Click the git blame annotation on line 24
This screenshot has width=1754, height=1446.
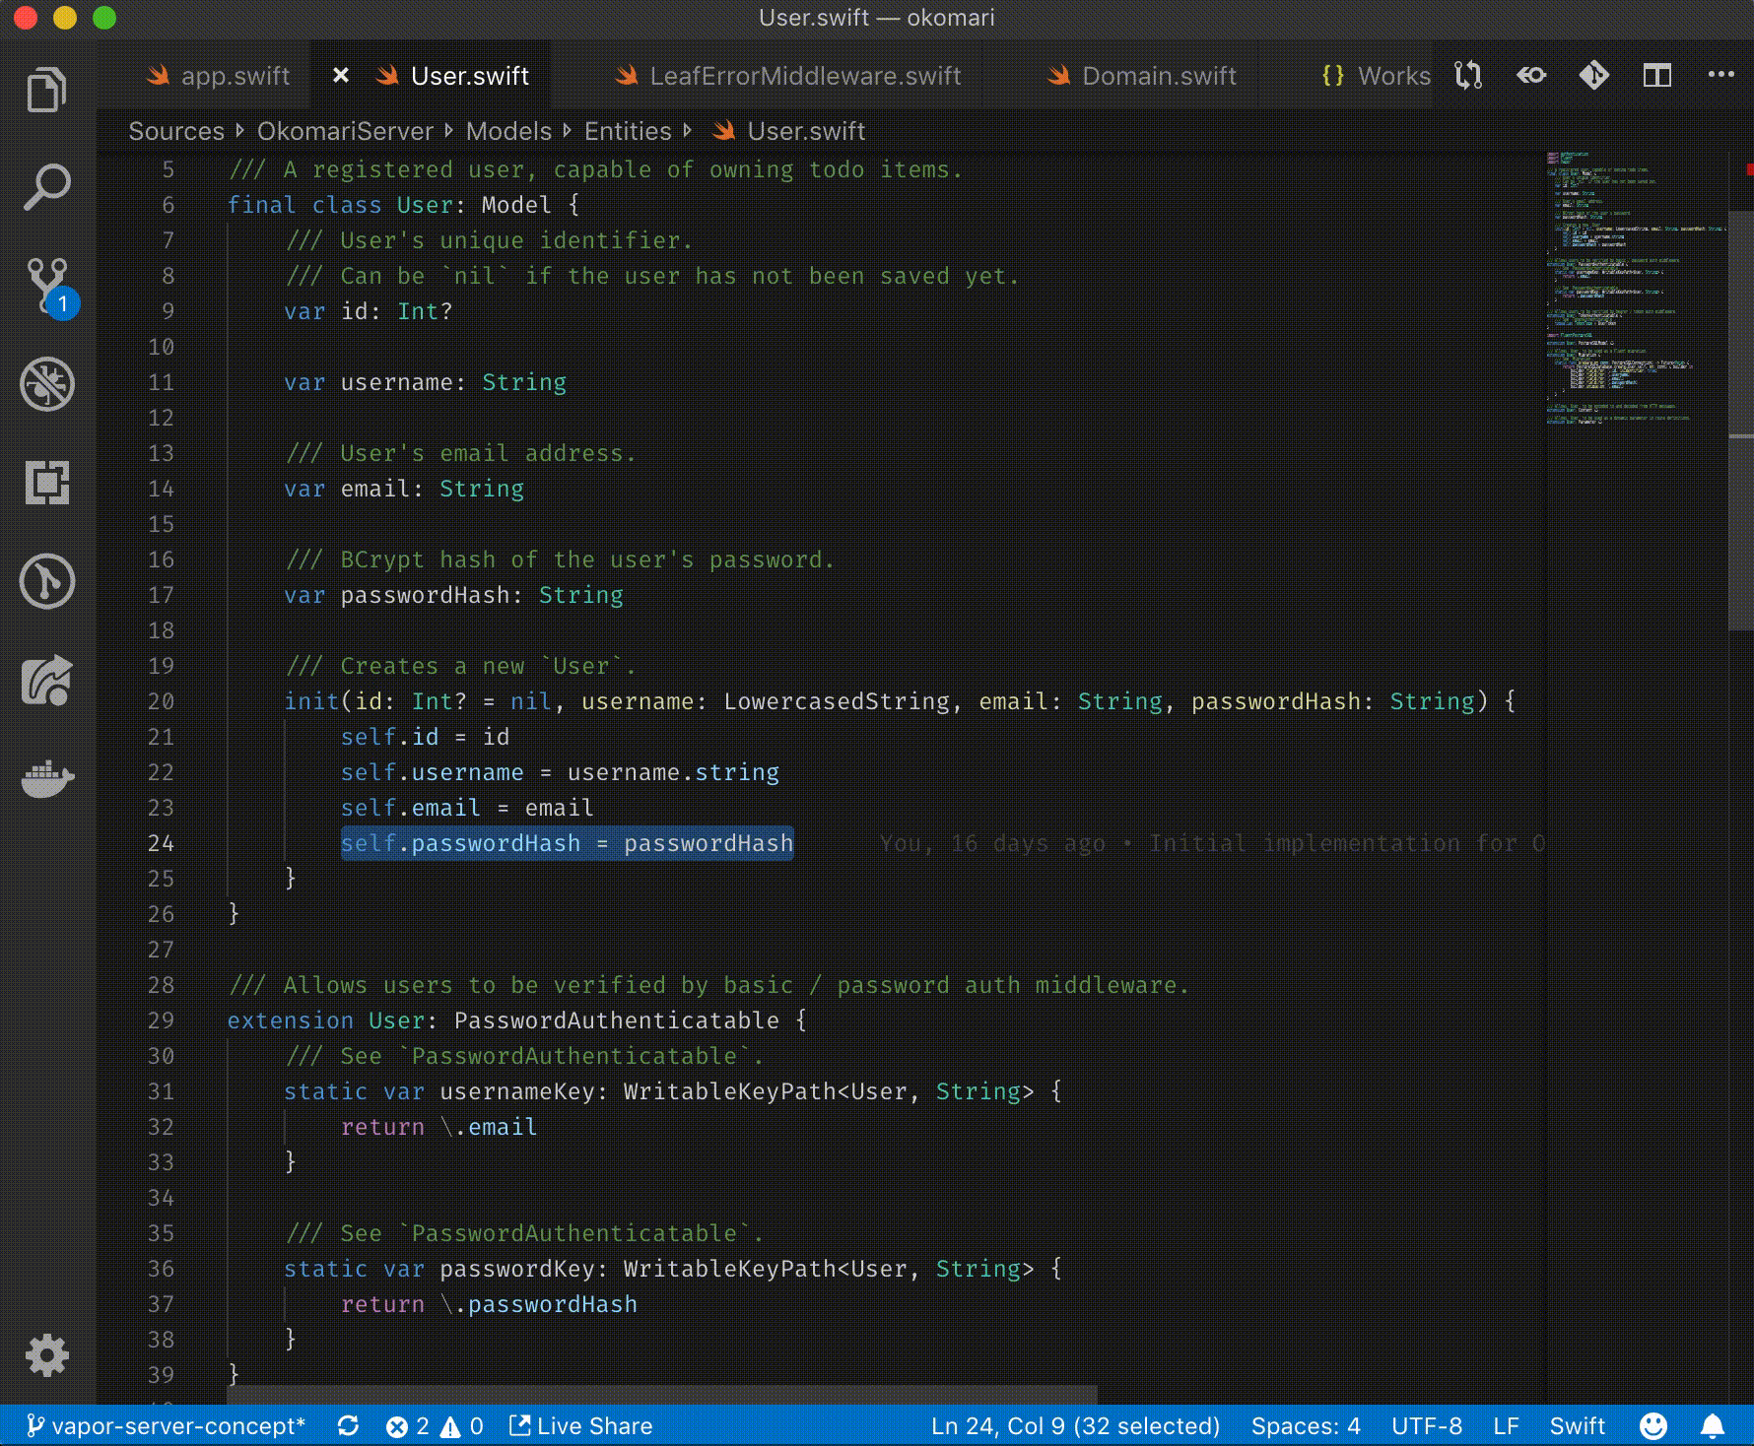tap(1212, 843)
